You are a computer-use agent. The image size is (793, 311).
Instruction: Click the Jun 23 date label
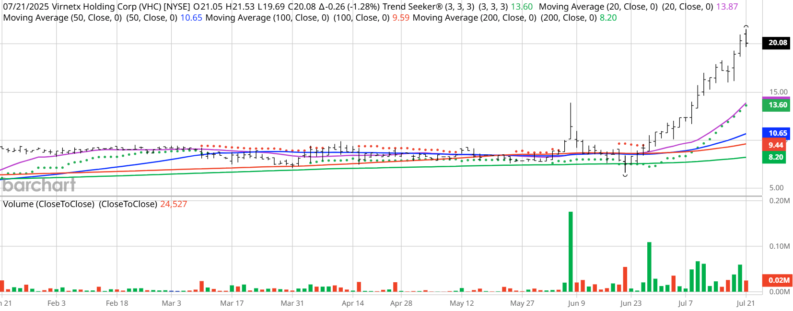coord(631,303)
